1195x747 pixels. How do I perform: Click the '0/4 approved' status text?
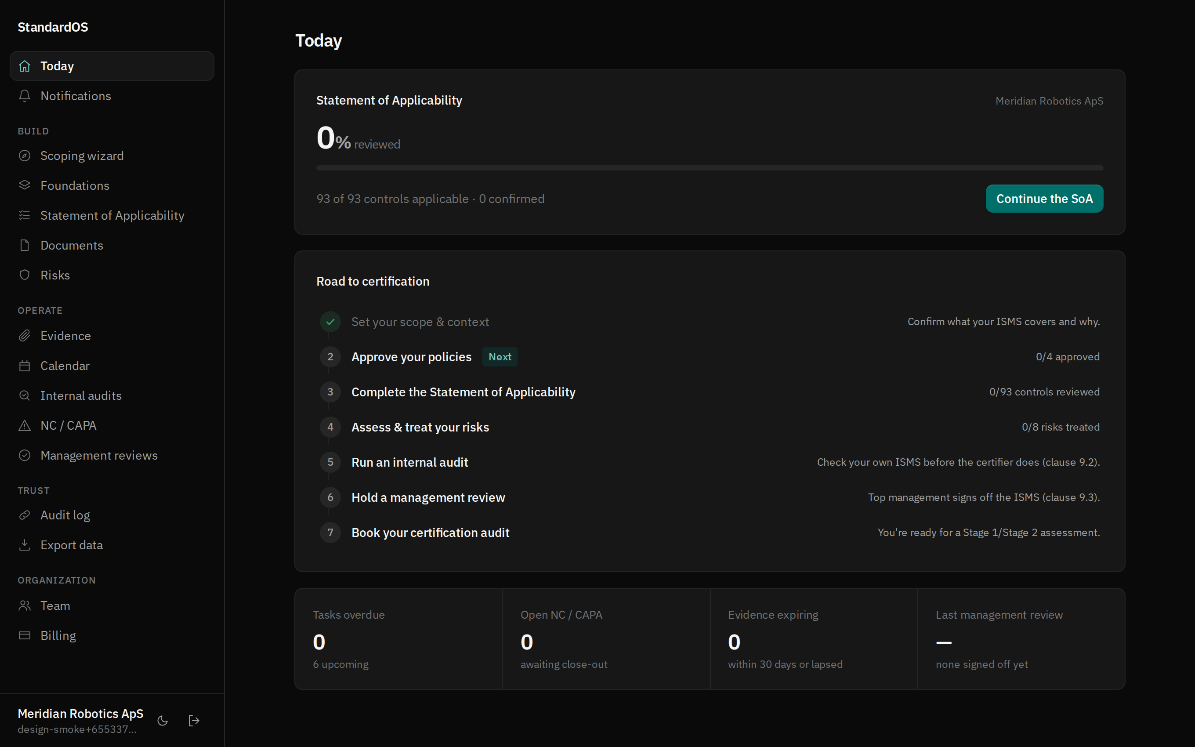pos(1068,357)
